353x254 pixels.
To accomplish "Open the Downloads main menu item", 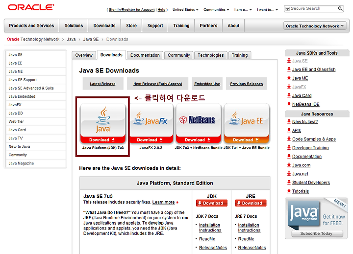I will 104,25.
